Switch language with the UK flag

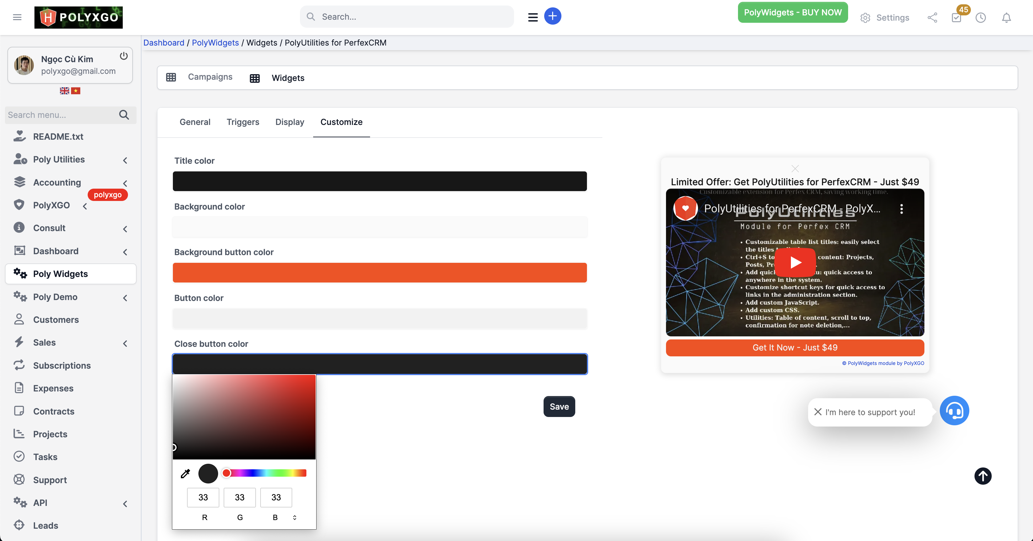[x=65, y=91]
